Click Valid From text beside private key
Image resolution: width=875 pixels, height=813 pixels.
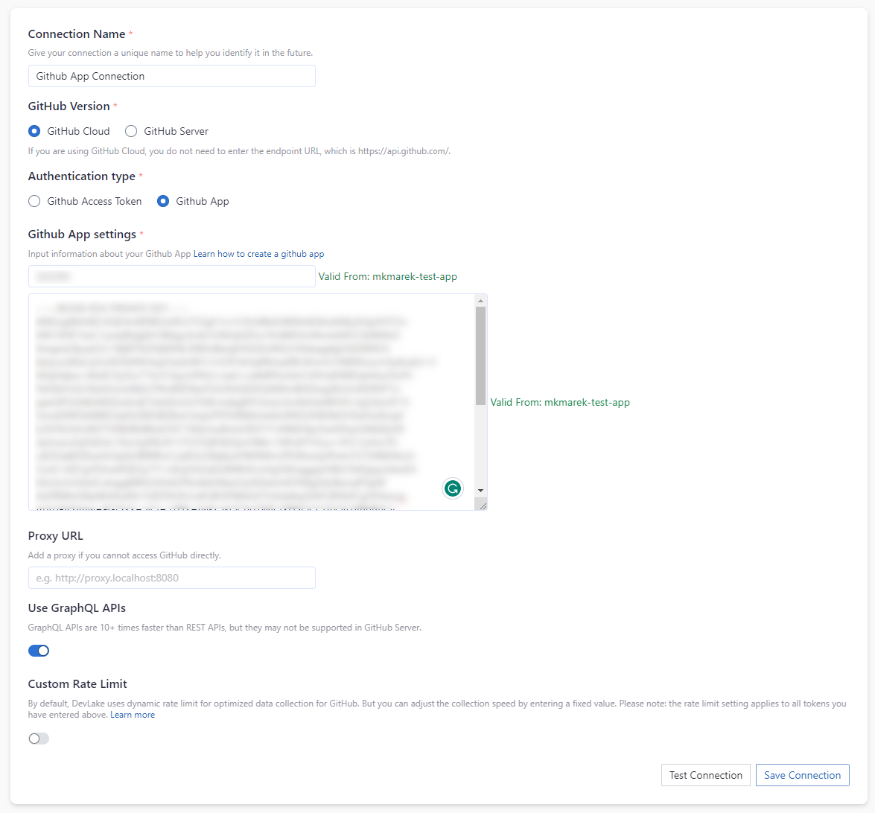(x=560, y=402)
